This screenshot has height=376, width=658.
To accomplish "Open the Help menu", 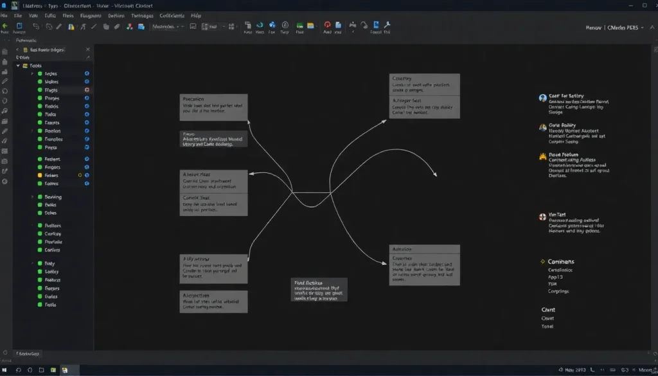I will [195, 15].
